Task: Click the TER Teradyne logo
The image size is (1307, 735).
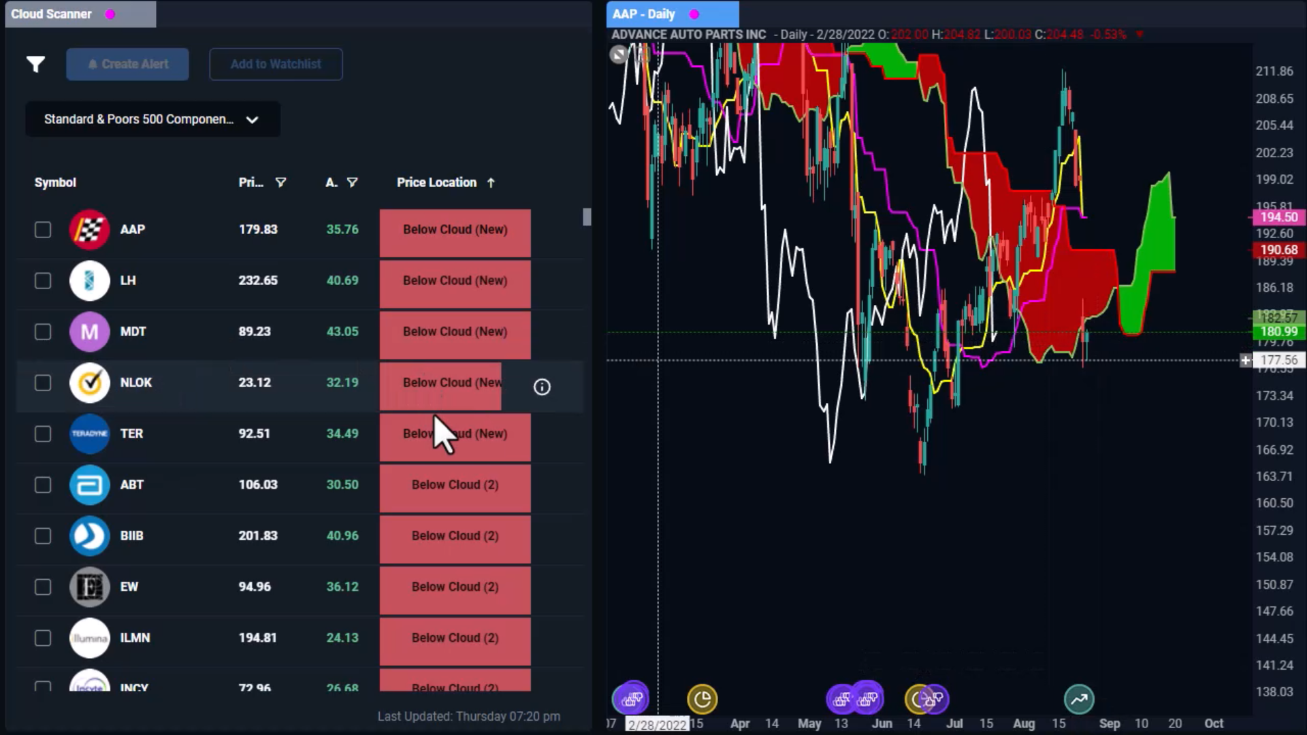Action: [x=89, y=434]
